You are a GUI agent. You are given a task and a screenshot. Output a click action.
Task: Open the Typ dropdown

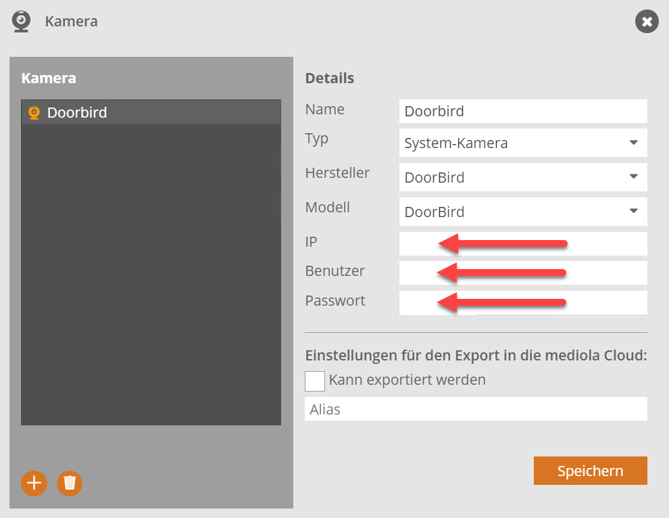(x=523, y=143)
